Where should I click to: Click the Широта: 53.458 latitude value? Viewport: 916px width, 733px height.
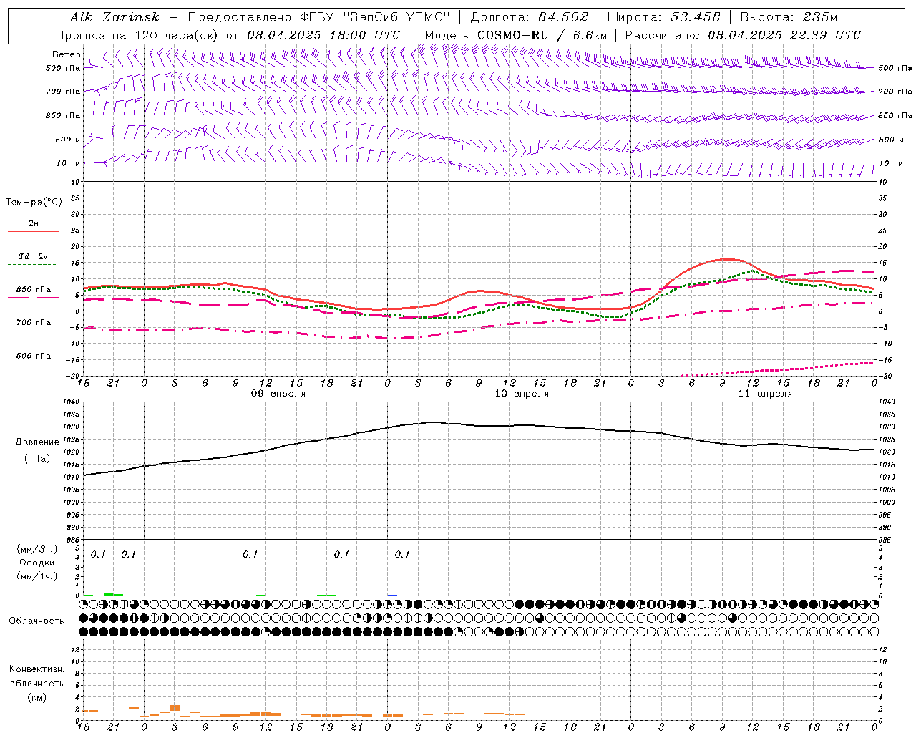pyautogui.click(x=663, y=17)
